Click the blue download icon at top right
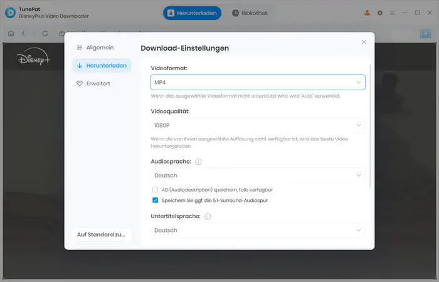Screen dimensions: 439x282 click(425, 34)
